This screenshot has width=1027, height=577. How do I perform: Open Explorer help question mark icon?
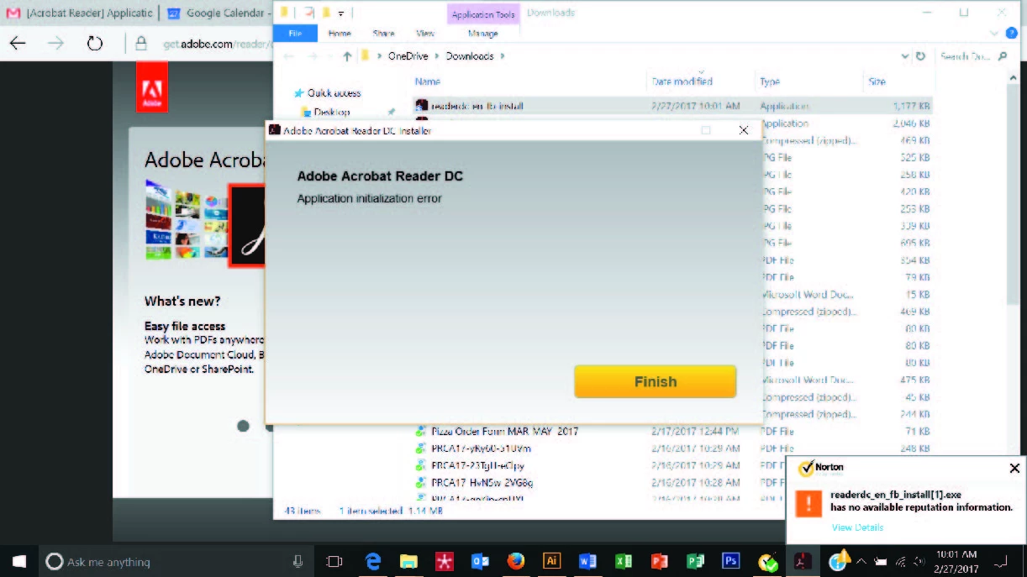coord(1012,34)
